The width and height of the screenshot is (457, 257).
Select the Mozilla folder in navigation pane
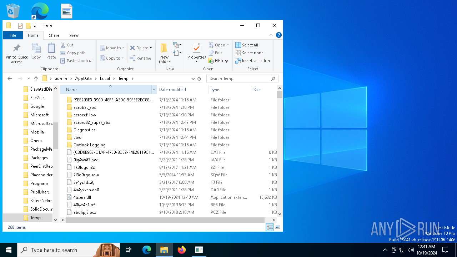(37, 132)
